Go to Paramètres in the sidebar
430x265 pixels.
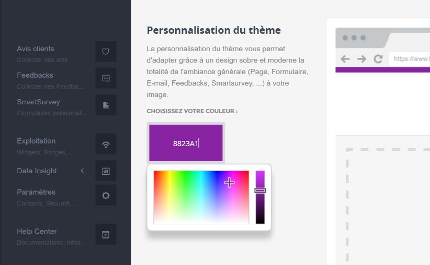pyautogui.click(x=36, y=192)
